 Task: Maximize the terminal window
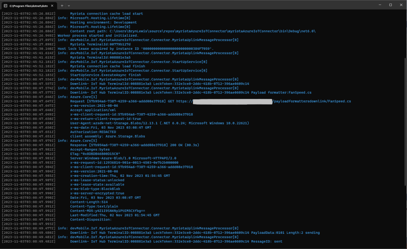click(x=390, y=5)
